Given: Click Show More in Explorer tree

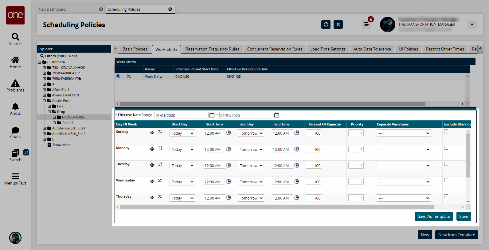Looking at the screenshot, I should click(63, 145).
